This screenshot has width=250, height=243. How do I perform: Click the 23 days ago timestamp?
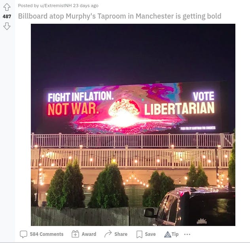85,6
